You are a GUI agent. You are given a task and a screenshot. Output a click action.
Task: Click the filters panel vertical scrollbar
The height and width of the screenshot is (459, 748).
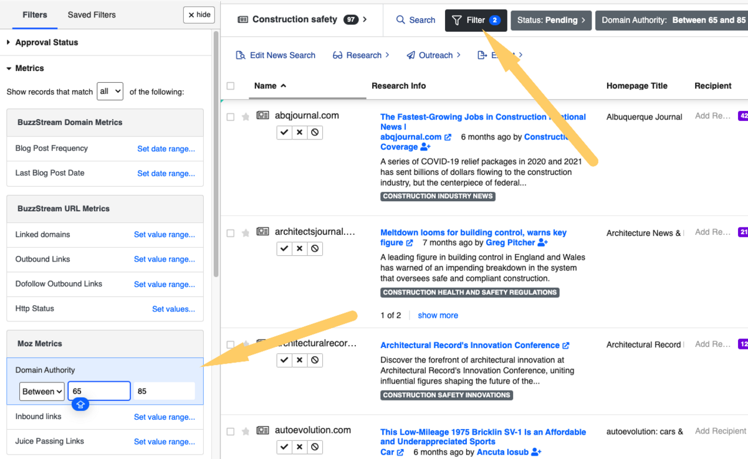tap(216, 153)
